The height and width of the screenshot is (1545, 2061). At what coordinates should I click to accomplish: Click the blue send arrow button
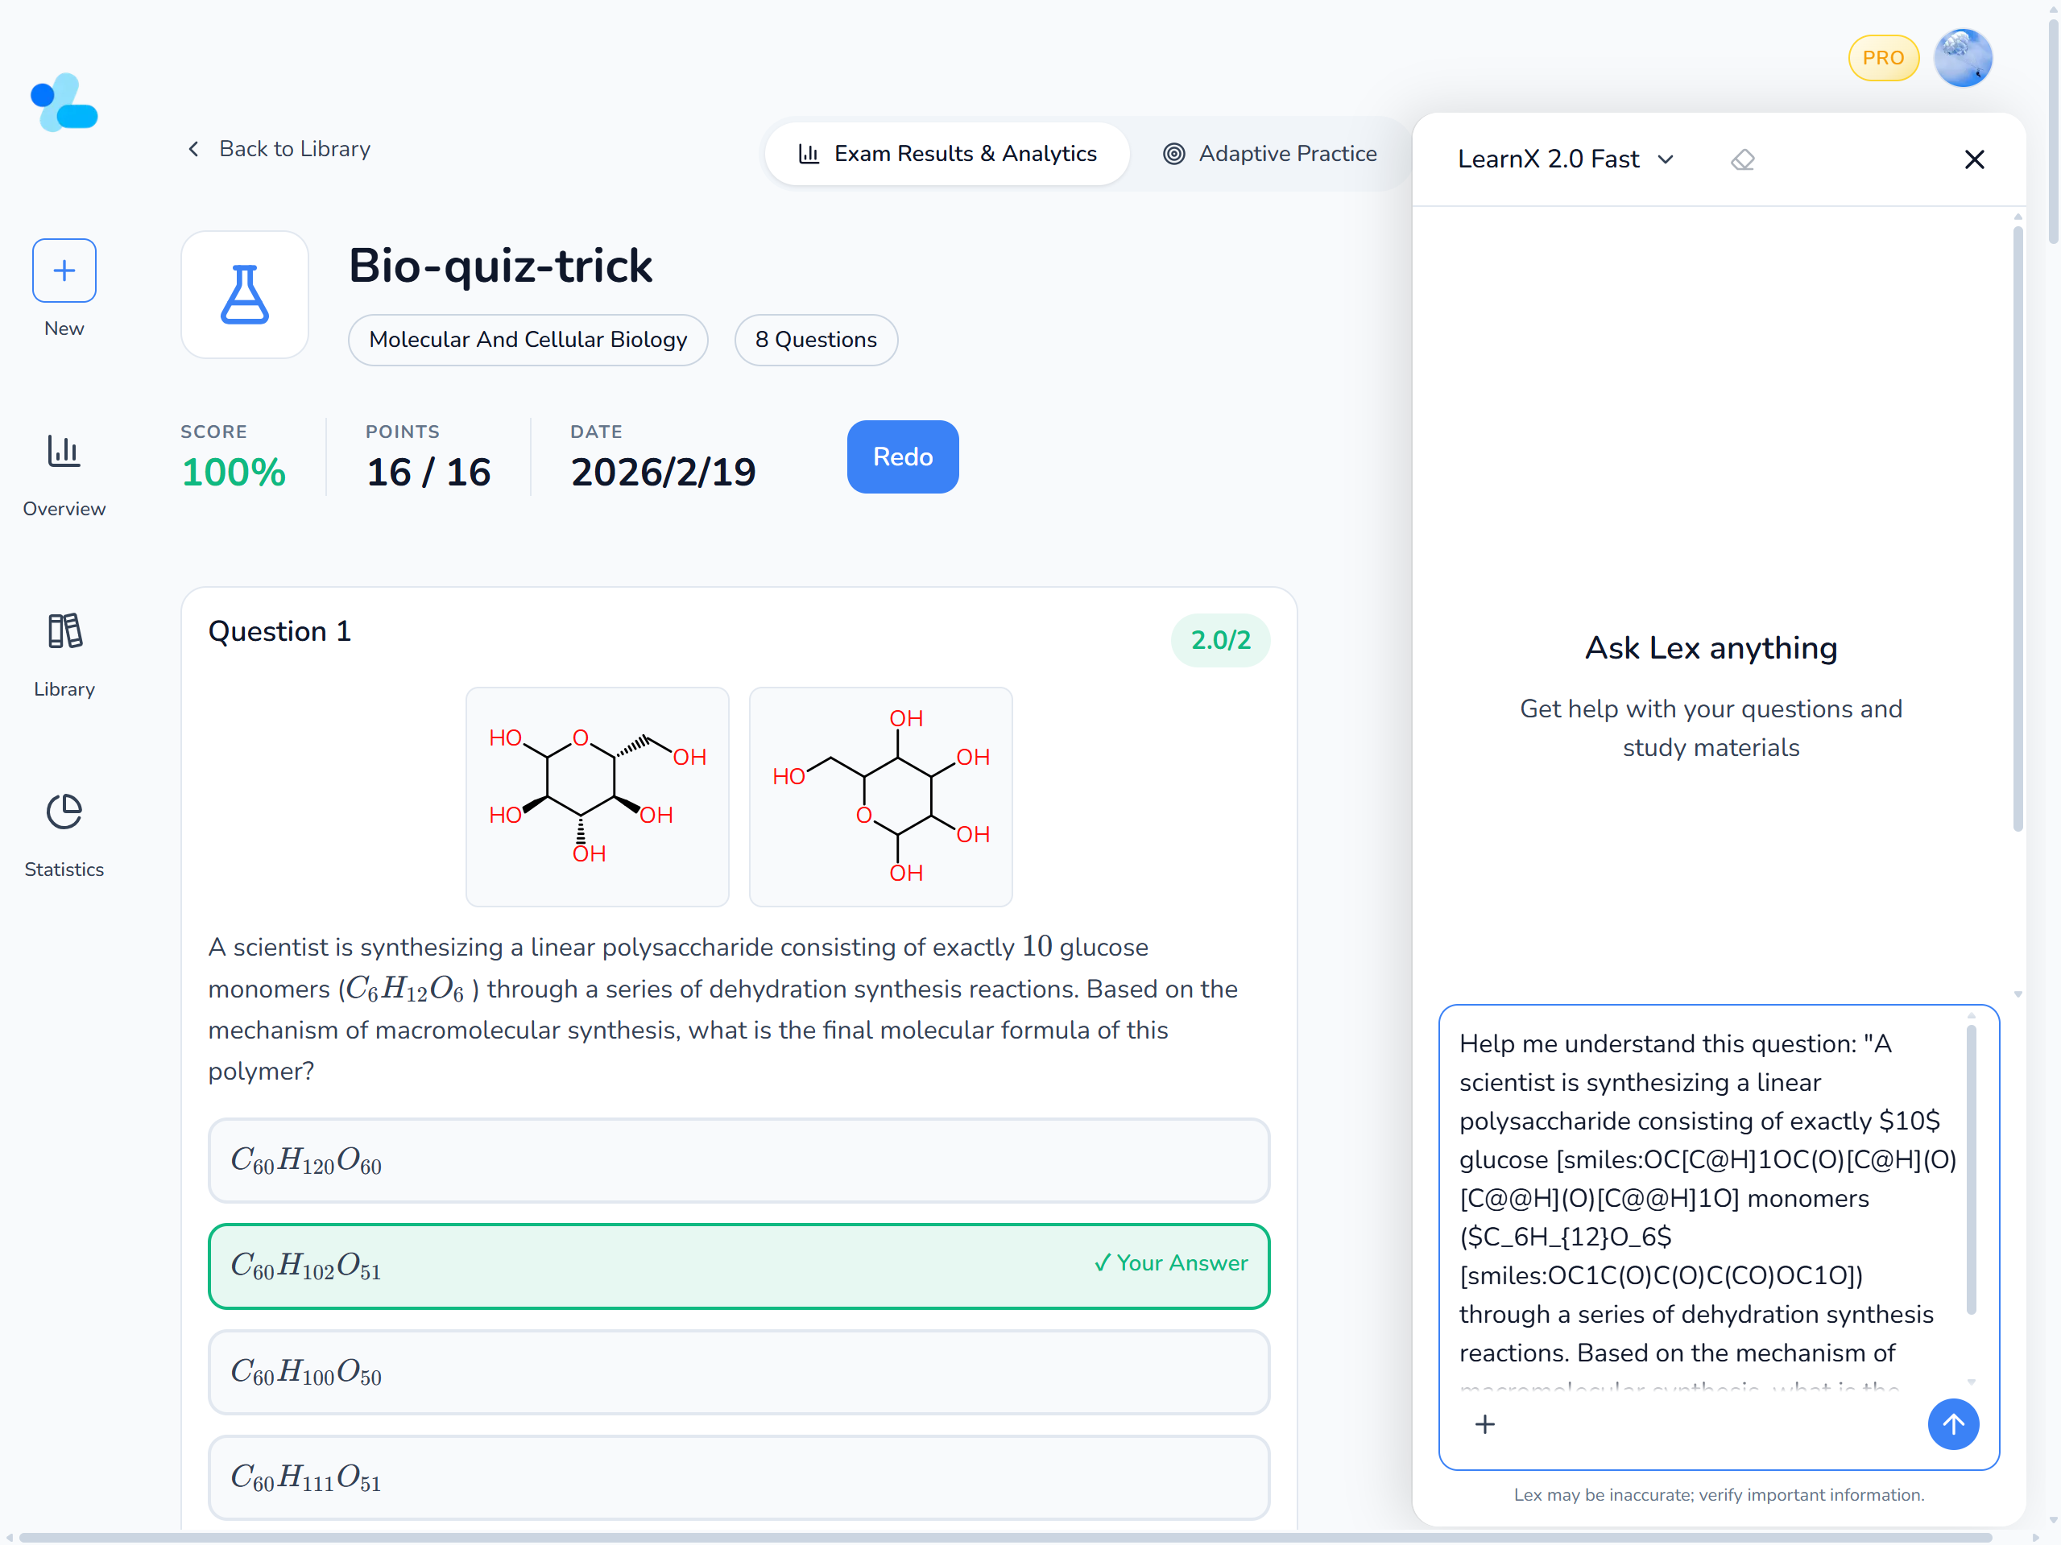(1952, 1424)
